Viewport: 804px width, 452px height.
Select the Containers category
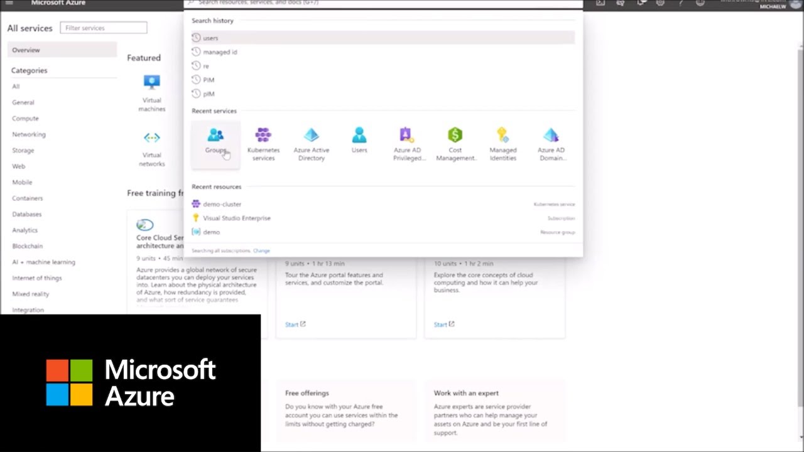click(28, 198)
